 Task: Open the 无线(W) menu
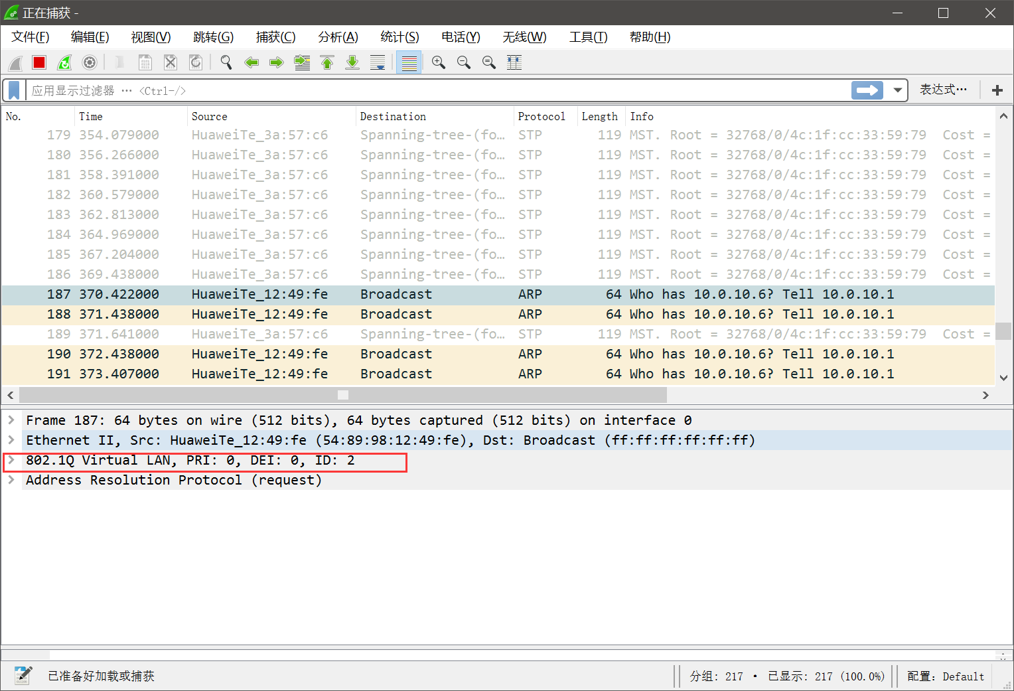point(525,37)
